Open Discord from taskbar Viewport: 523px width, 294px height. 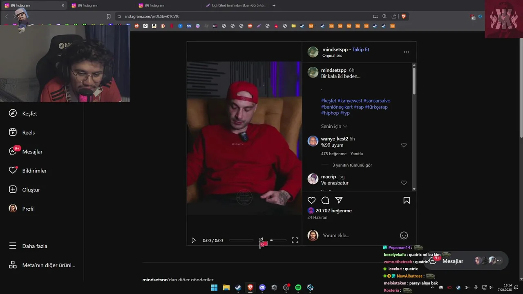262,287
